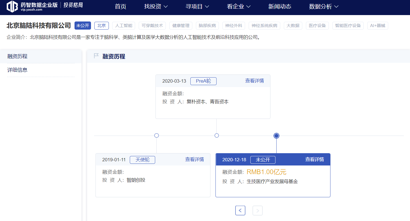410x221 pixels.
Task: Click the 北京 location tag
Action: (x=102, y=26)
